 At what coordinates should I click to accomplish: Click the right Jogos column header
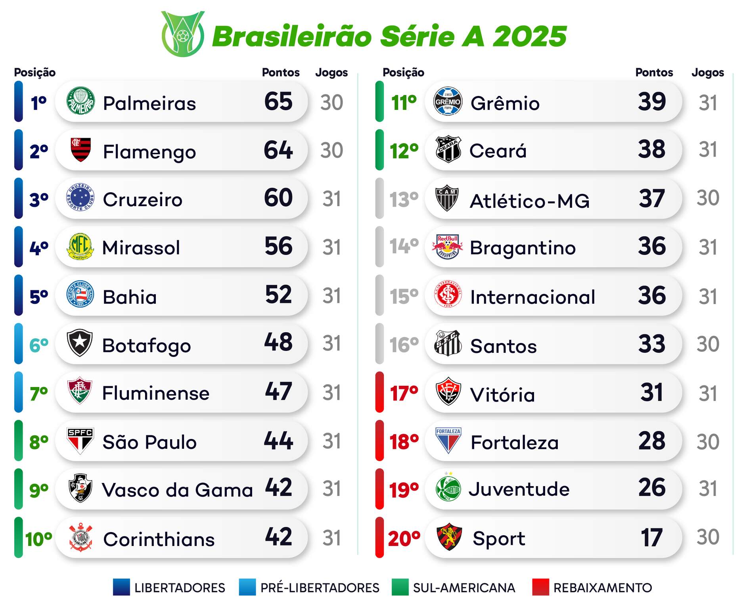pos(708,73)
